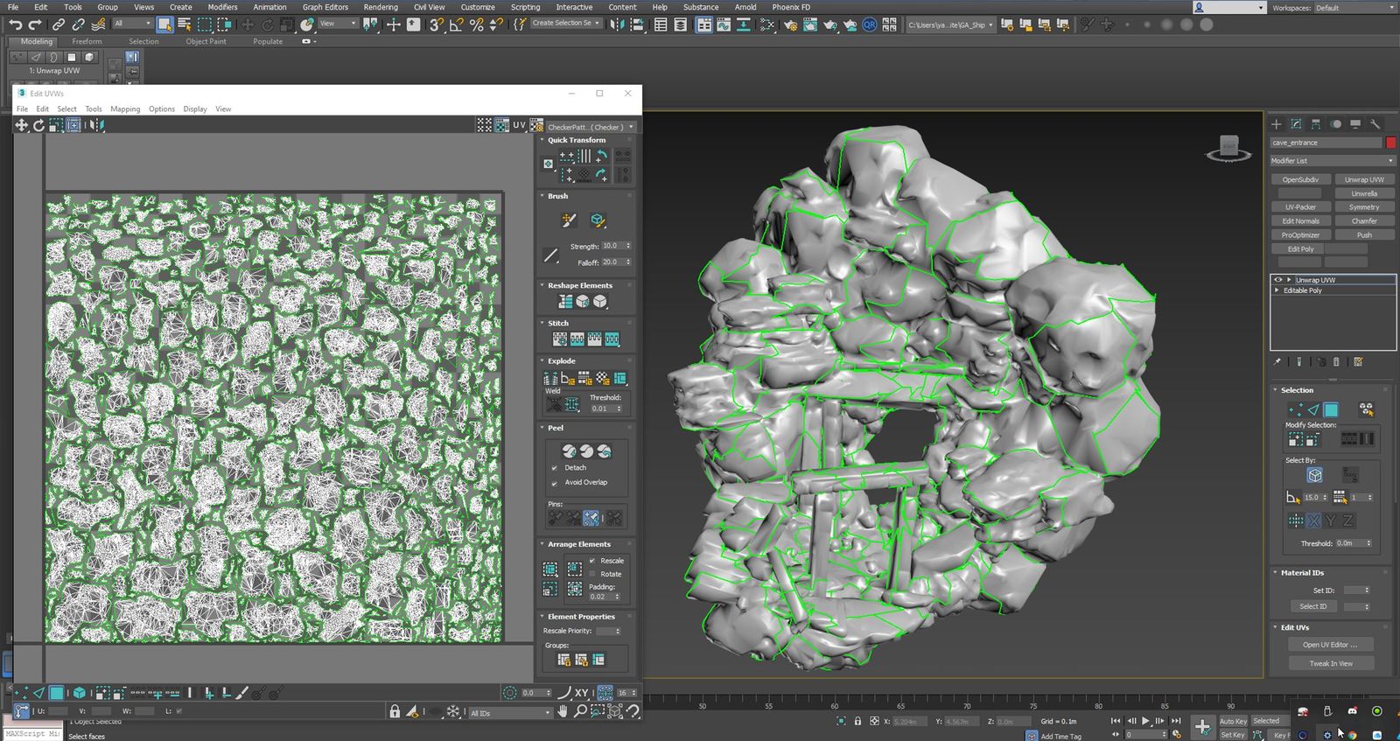Image resolution: width=1400 pixels, height=741 pixels.
Task: Hide the Unwrap UVW modifier eye icon
Action: coord(1278,280)
